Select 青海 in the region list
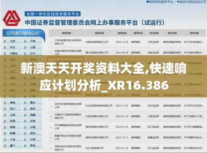 [12, 127]
